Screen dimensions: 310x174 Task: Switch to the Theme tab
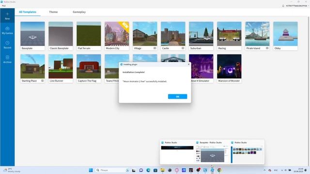pyautogui.click(x=53, y=12)
